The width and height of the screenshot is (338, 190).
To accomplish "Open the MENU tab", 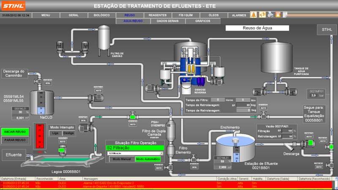I will coord(46,15).
